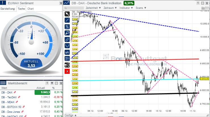Select the parallel channel lines tool
The height and width of the screenshot is (117, 210).
pyautogui.click(x=67, y=39)
